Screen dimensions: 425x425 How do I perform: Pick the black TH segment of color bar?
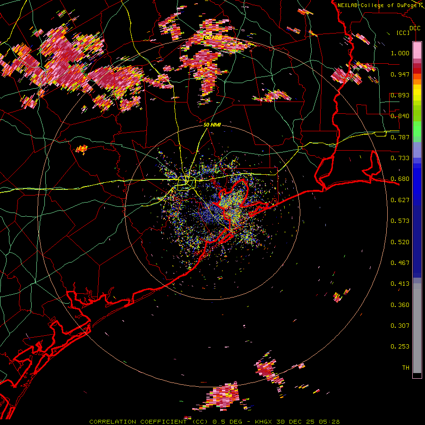pyautogui.click(x=417, y=375)
